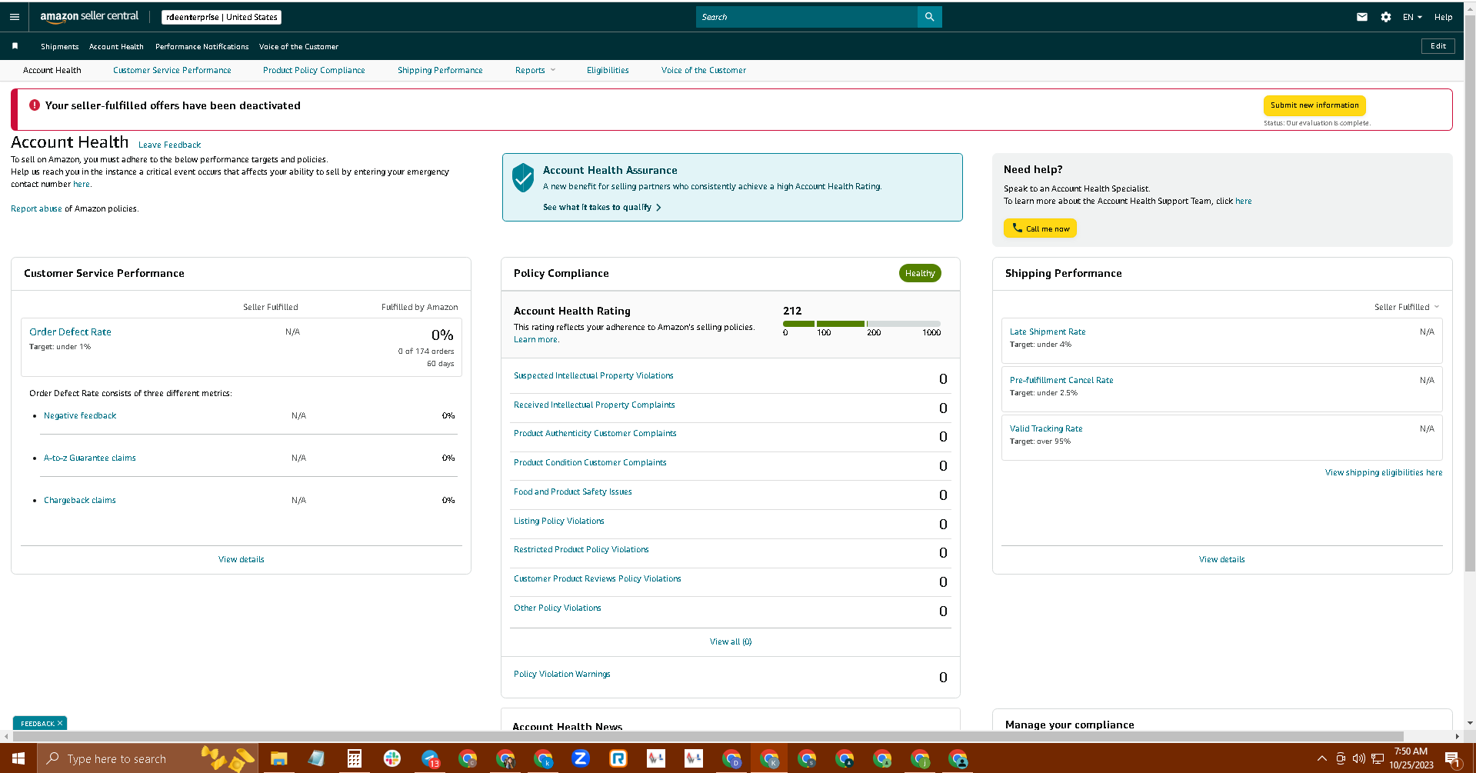The height and width of the screenshot is (773, 1476).
Task: Open the EN language dropdown
Action: click(1412, 17)
